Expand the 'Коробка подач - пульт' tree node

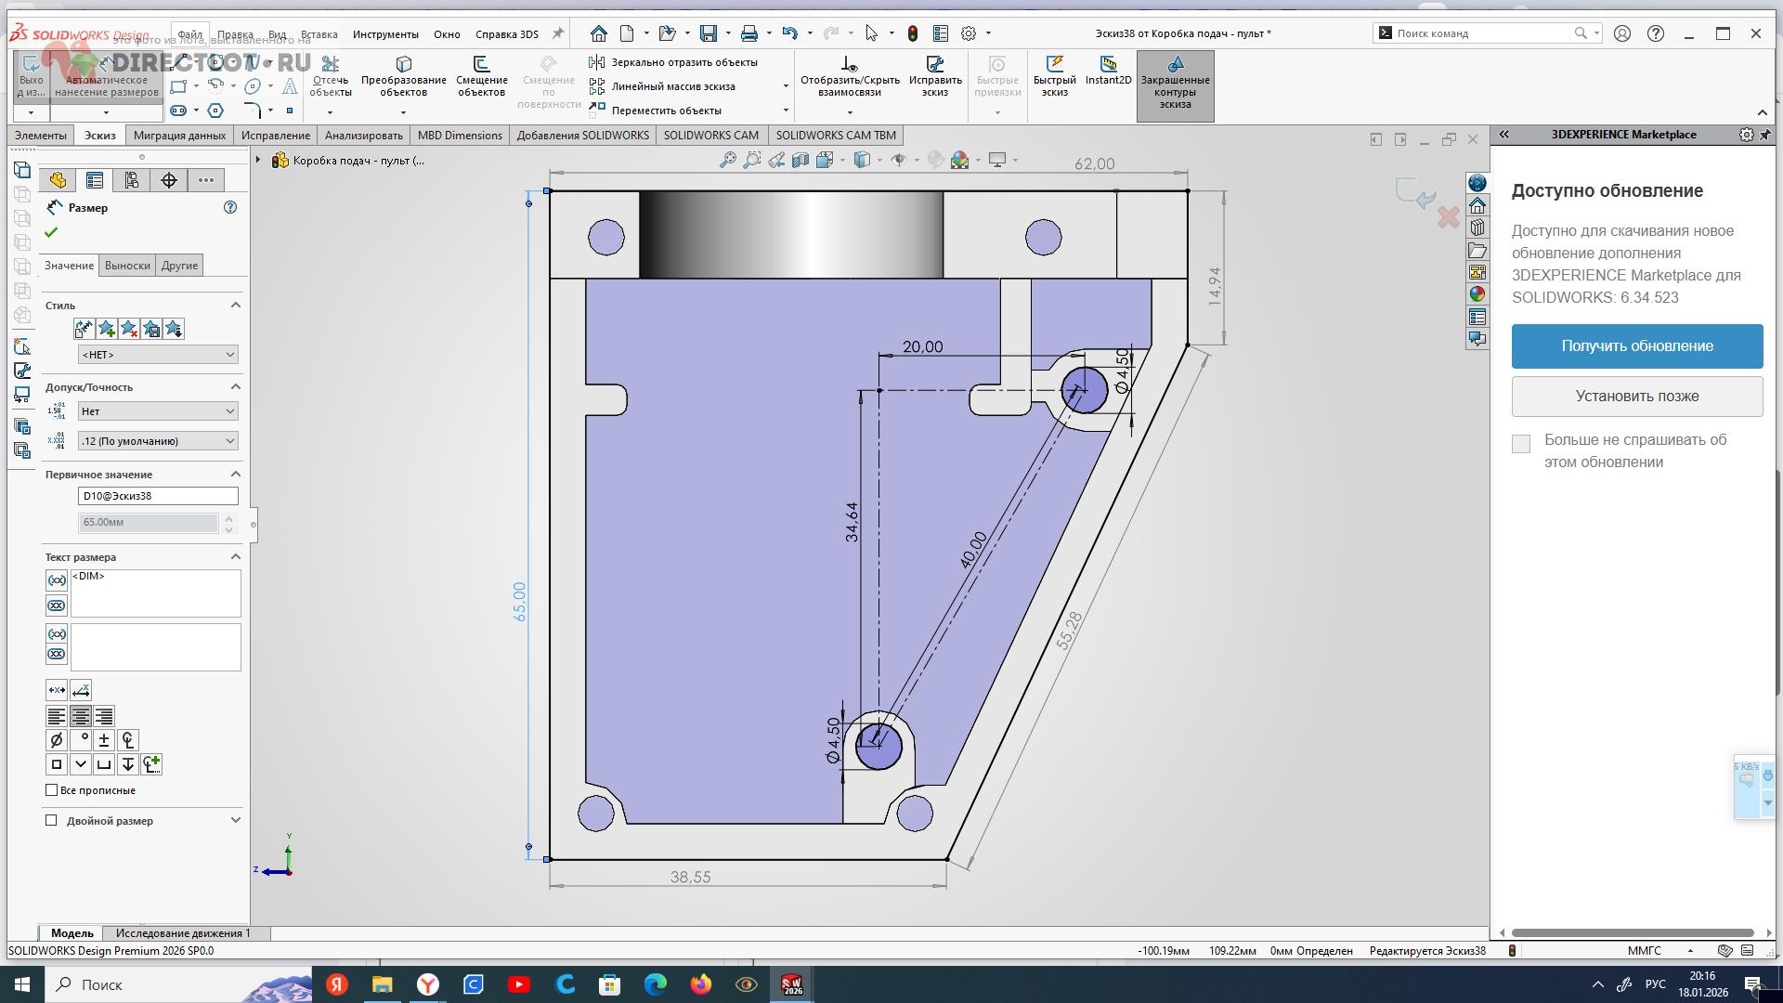[x=258, y=161]
